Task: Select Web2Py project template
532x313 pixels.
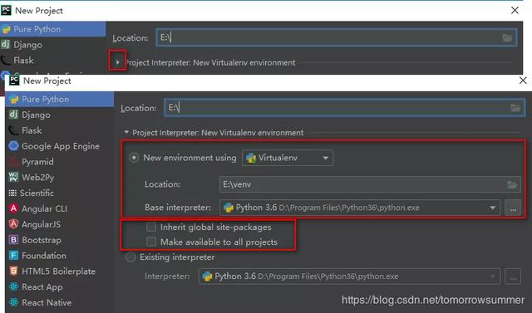Action: point(37,177)
